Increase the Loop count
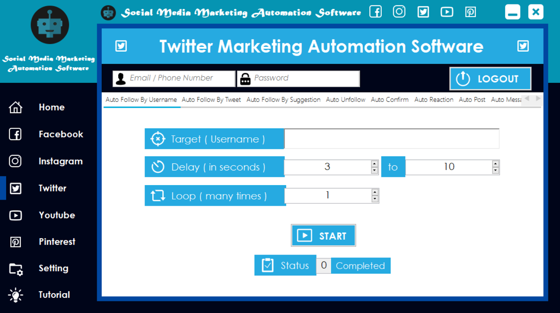This screenshot has height=313, width=560. pos(375,192)
